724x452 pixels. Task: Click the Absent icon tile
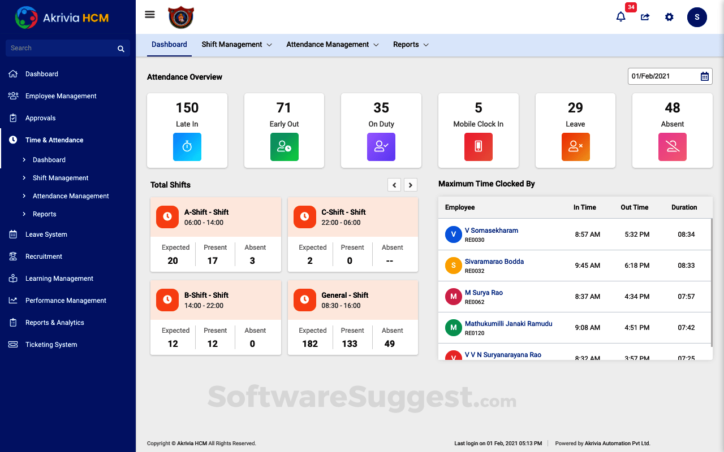(x=672, y=147)
